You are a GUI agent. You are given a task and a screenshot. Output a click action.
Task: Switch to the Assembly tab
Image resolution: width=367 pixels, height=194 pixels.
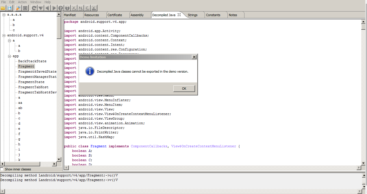[140, 15]
